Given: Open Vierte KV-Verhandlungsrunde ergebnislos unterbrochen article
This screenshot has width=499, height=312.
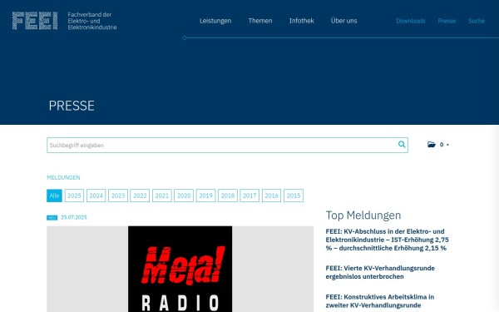Looking at the screenshot, I should [x=380, y=272].
